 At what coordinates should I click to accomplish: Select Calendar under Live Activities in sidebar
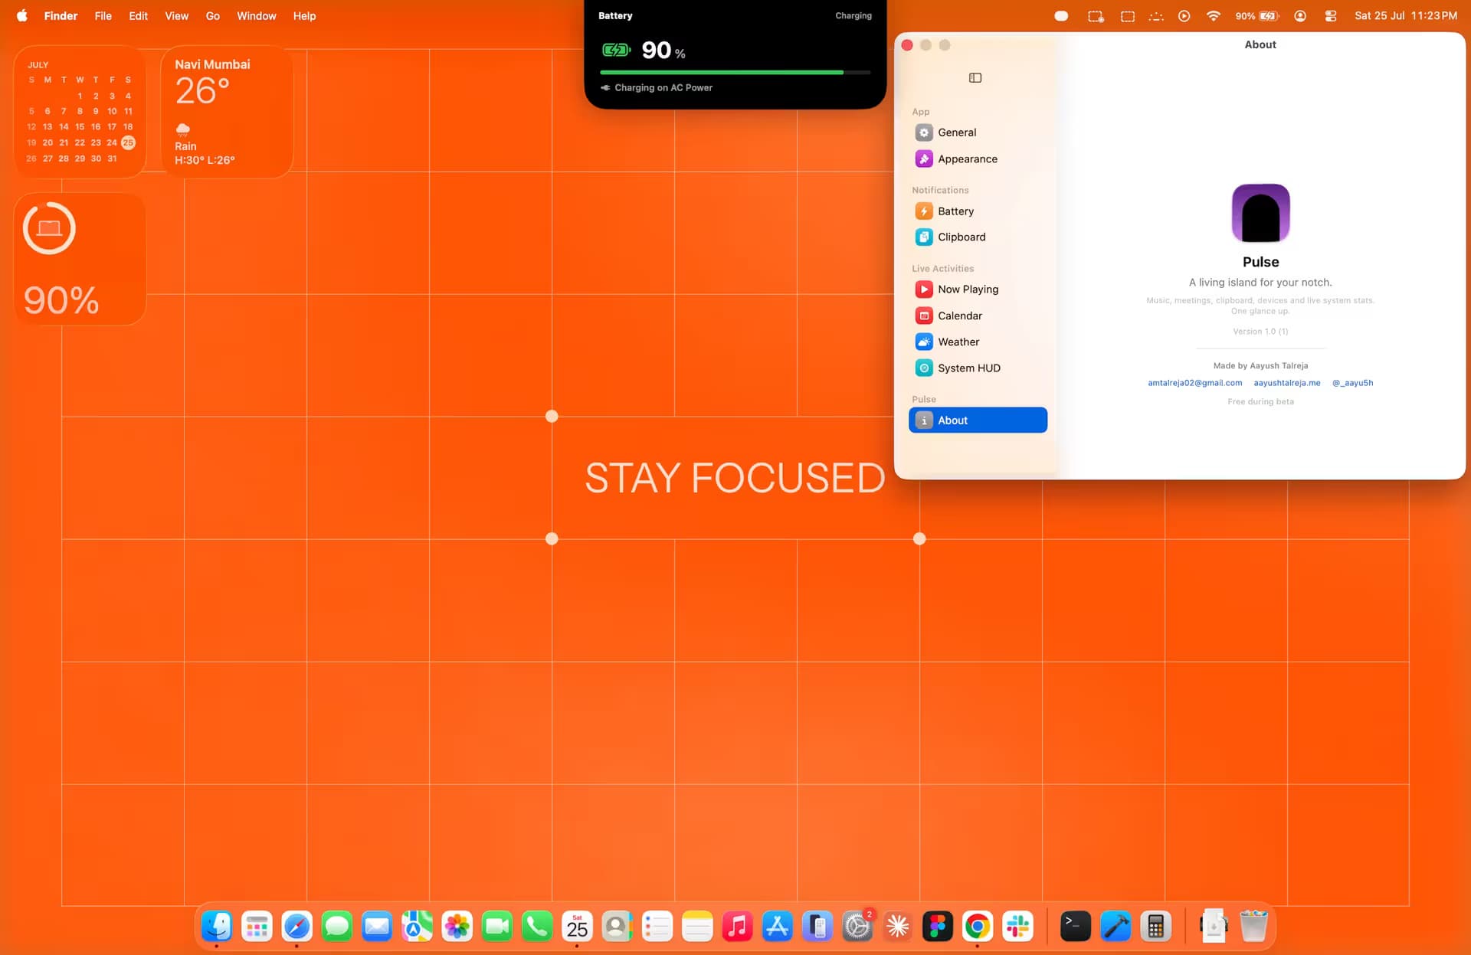(978, 316)
